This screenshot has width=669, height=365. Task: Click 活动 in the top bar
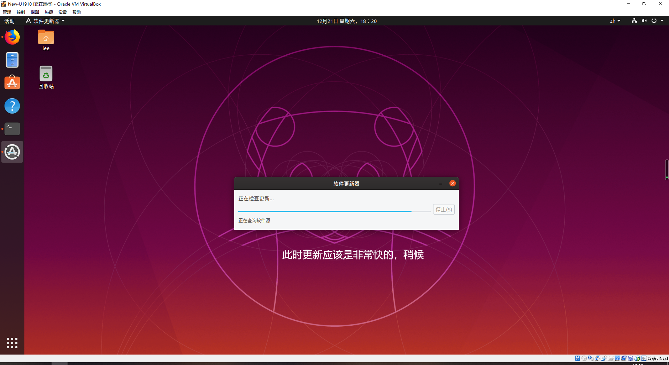click(x=9, y=21)
